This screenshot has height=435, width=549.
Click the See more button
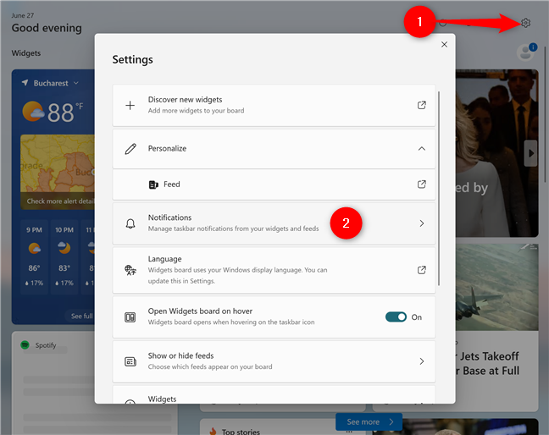click(369, 422)
